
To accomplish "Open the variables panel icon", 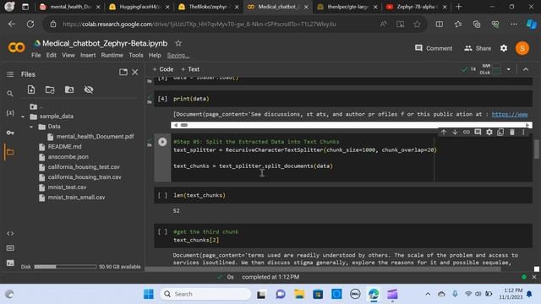I will [x=10, y=113].
